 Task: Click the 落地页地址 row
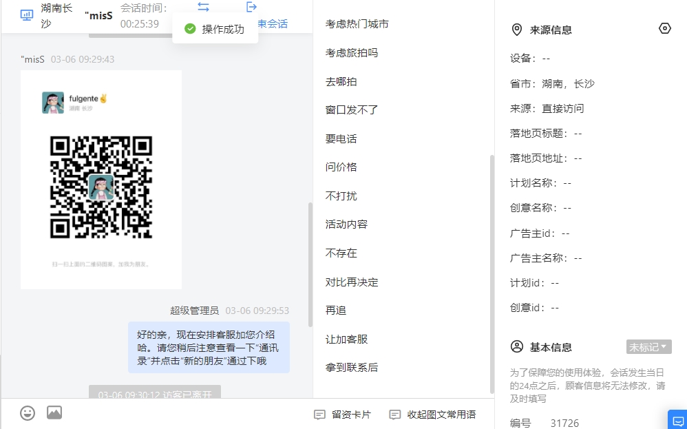547,158
